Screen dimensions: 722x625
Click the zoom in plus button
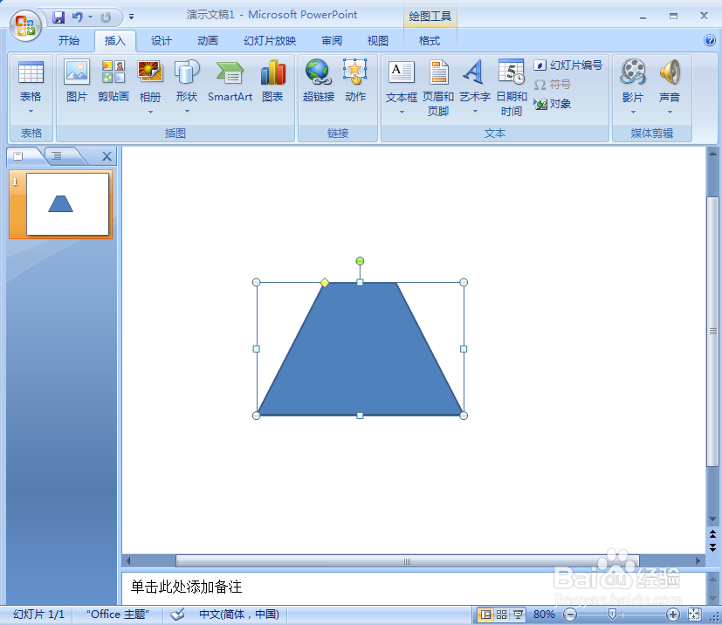coord(673,614)
